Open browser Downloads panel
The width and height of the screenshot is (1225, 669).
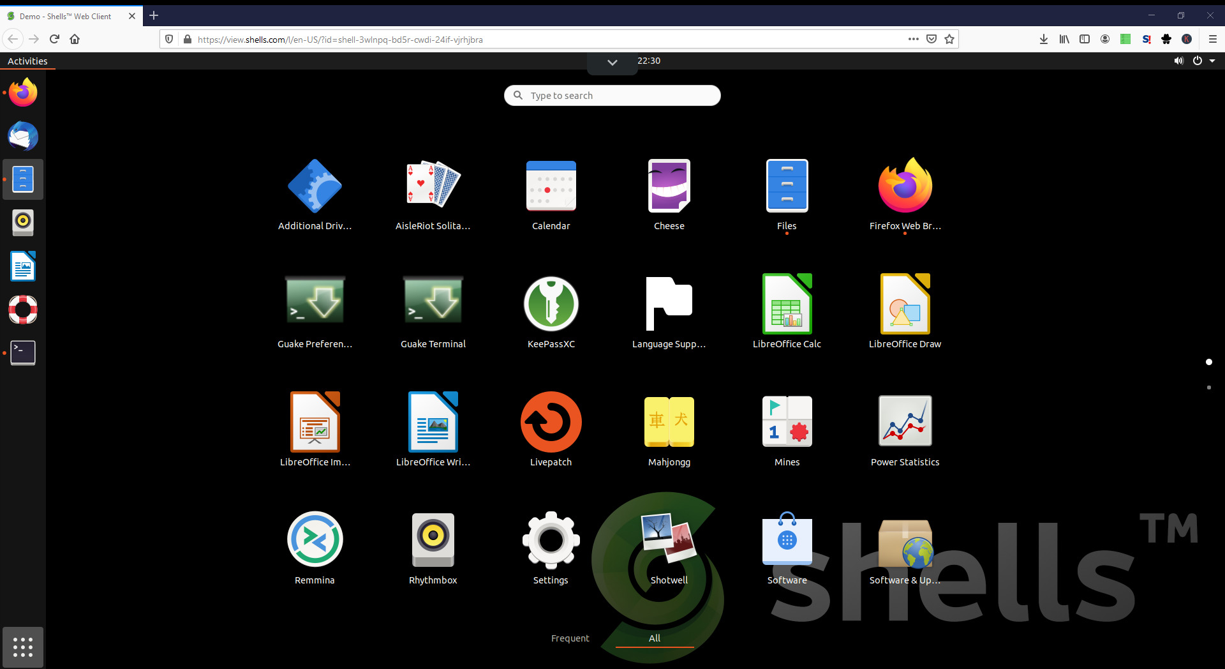coord(1044,39)
